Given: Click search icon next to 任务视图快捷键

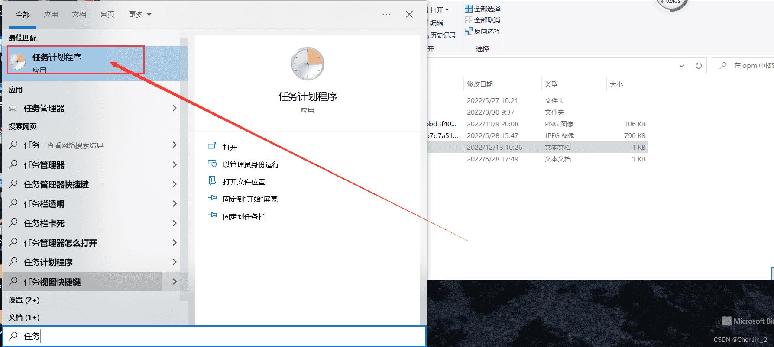Looking at the screenshot, I should 13,281.
